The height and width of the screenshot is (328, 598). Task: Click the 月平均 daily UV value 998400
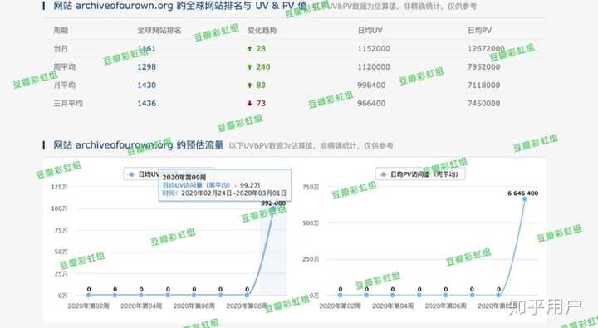[371, 86]
